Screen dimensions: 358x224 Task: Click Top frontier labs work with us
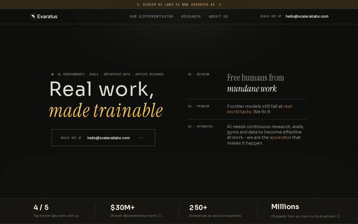pos(56,216)
